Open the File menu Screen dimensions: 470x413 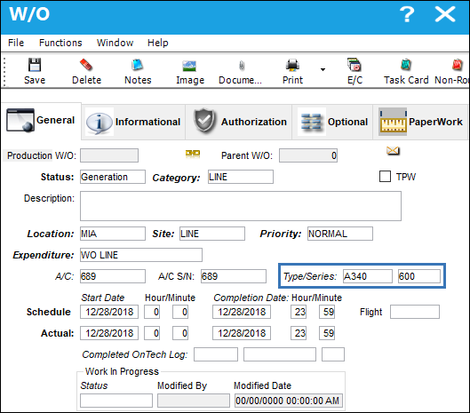click(x=16, y=43)
